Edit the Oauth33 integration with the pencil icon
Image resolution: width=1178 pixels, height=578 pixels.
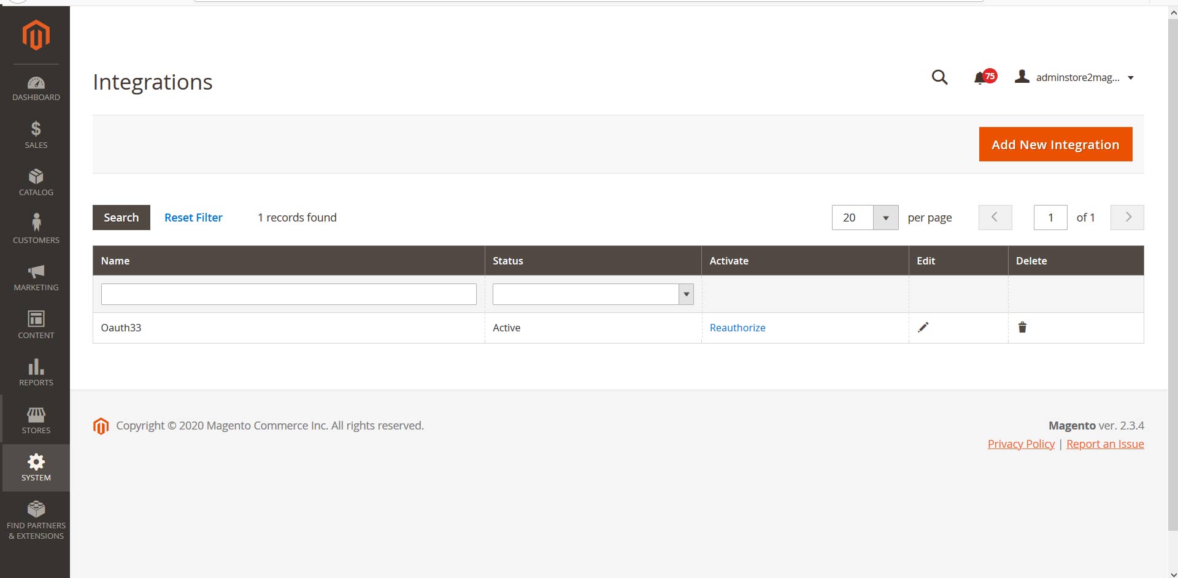pos(923,327)
